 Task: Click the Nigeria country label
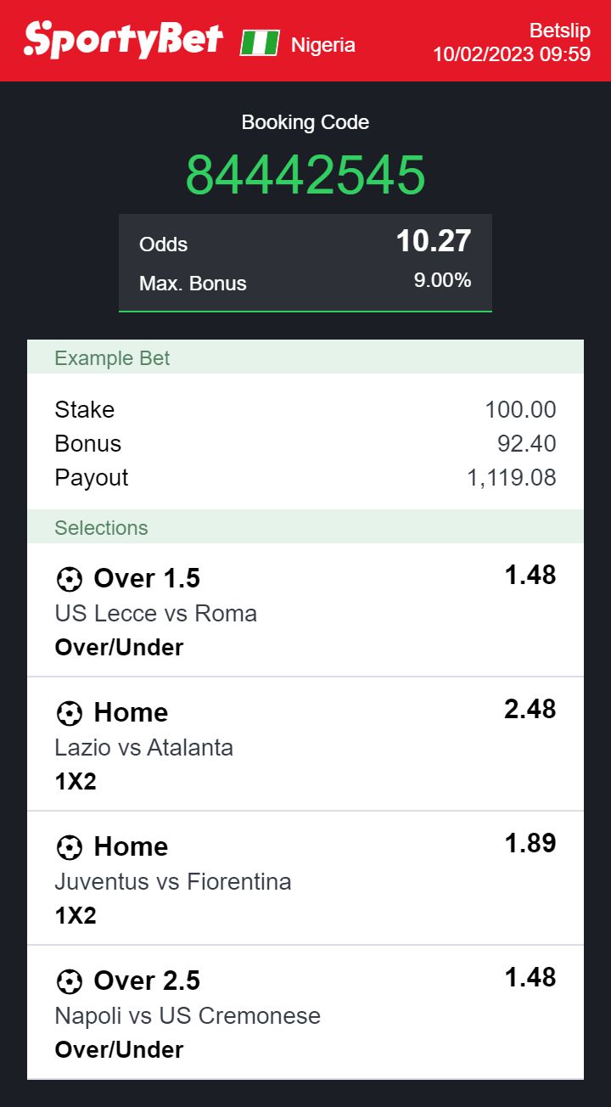point(323,45)
